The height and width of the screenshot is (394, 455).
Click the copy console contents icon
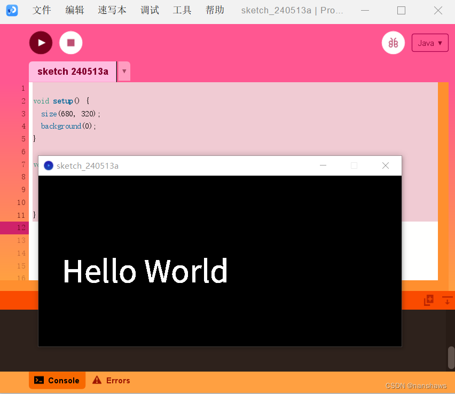tap(428, 300)
